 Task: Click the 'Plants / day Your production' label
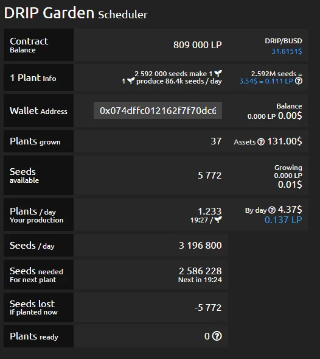pyautogui.click(x=37, y=215)
